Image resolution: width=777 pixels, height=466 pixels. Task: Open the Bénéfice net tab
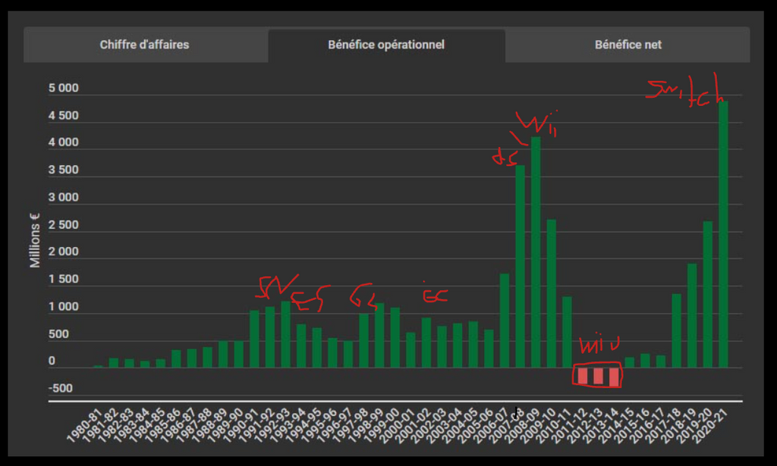click(x=628, y=45)
